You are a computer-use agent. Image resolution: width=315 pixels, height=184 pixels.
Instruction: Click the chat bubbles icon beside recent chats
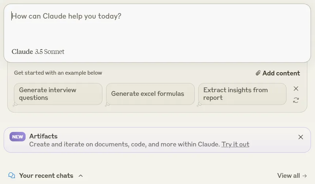point(12,175)
